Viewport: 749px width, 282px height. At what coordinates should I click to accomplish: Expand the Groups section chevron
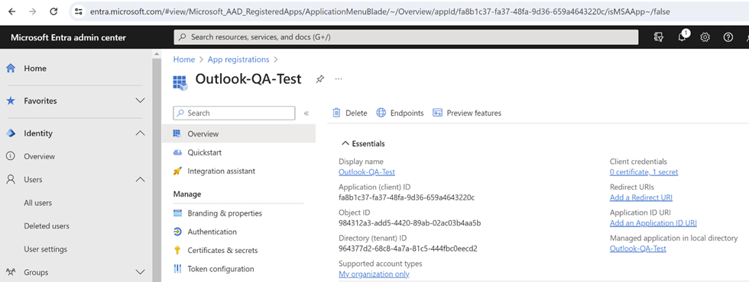pos(140,273)
